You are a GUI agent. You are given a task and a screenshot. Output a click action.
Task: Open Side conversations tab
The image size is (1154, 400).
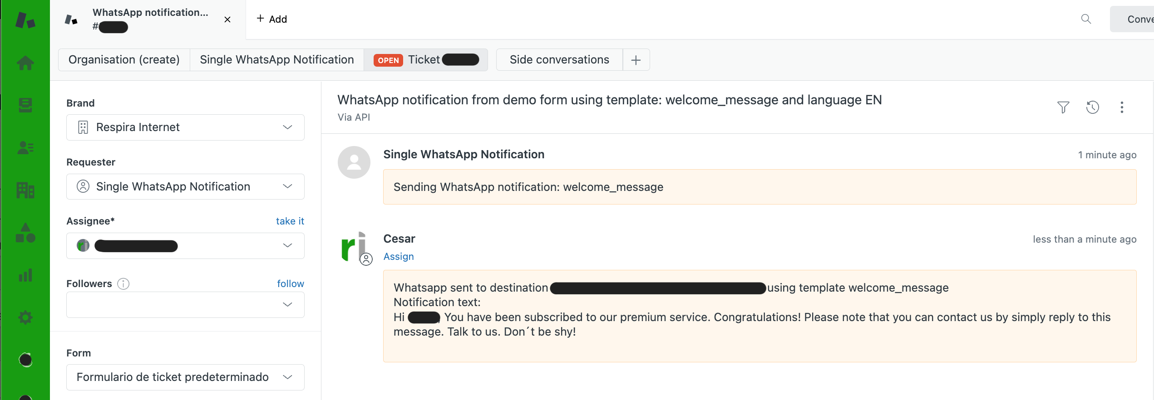click(559, 60)
